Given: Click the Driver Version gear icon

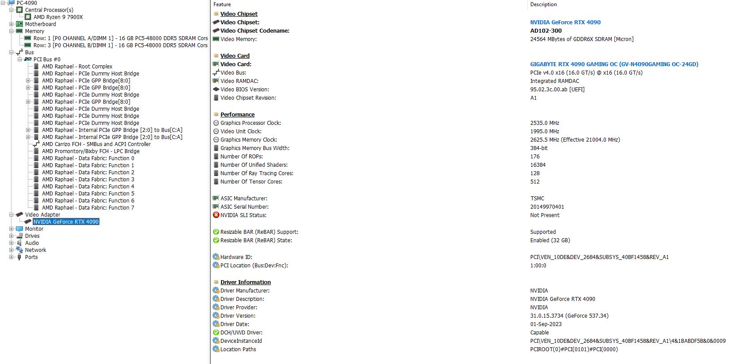Looking at the screenshot, I should tap(216, 315).
